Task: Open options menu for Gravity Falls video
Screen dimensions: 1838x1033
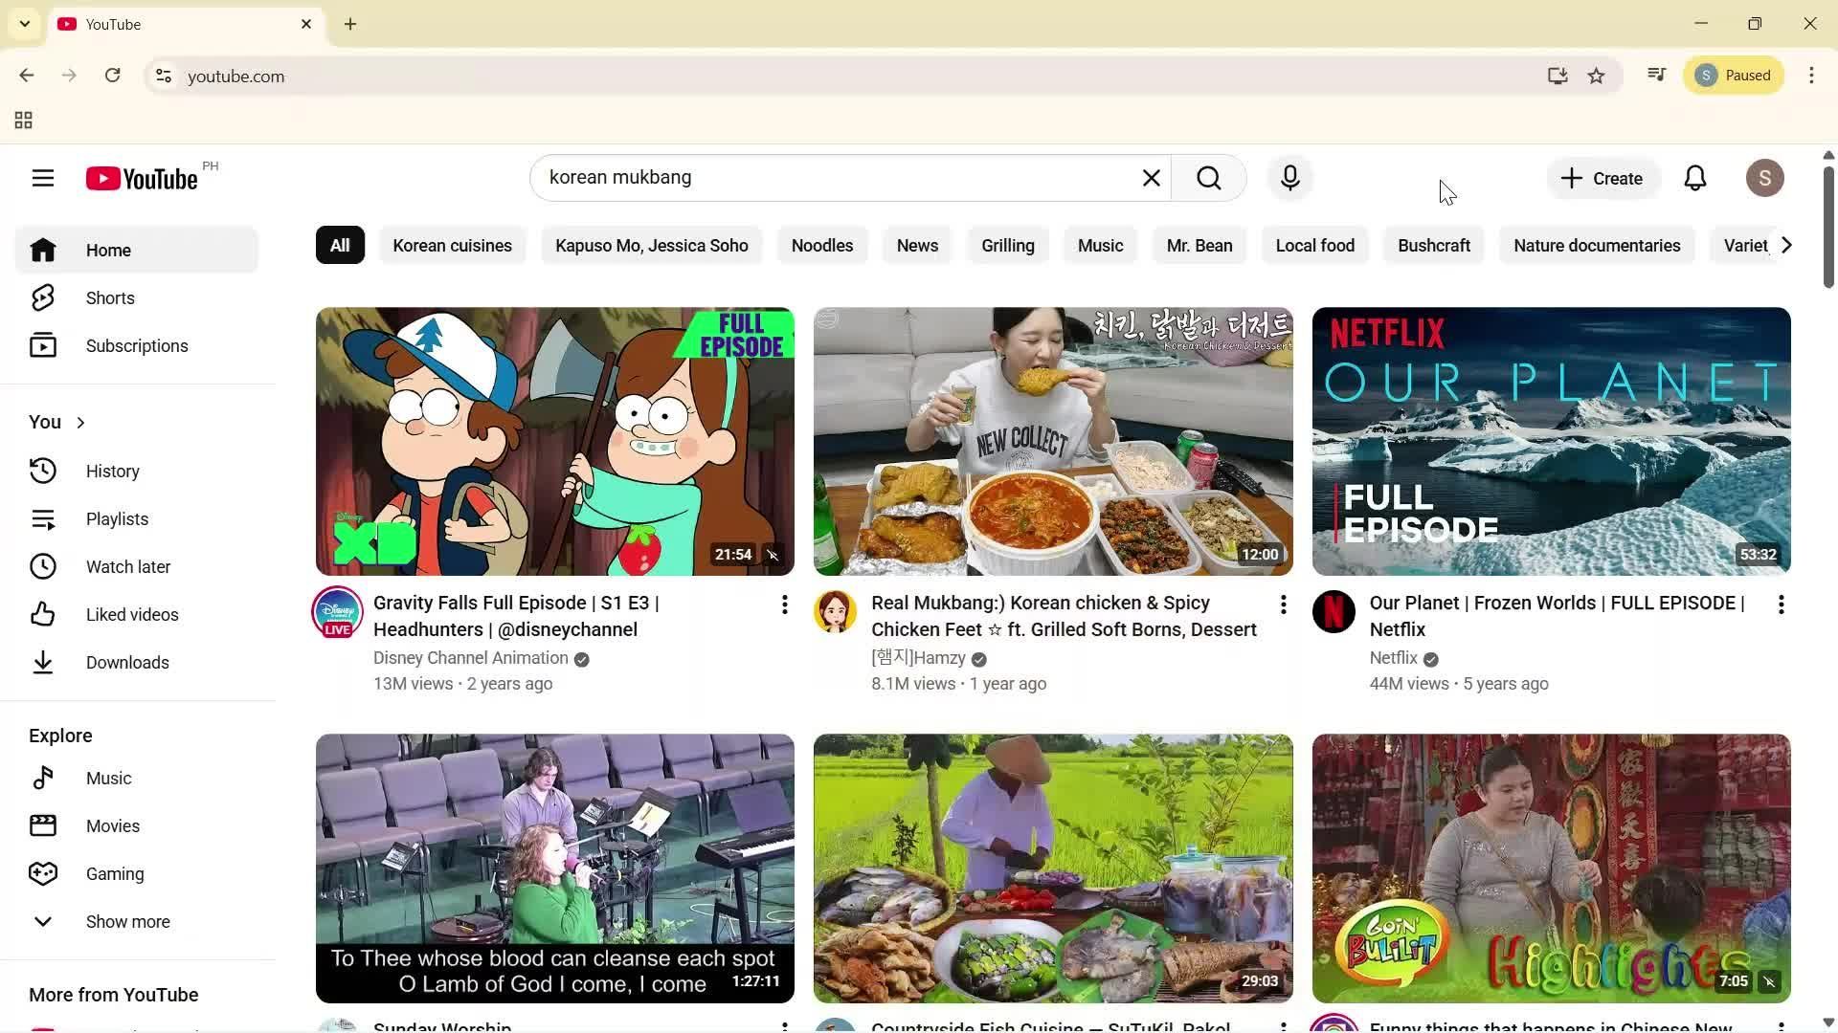Action: click(784, 604)
